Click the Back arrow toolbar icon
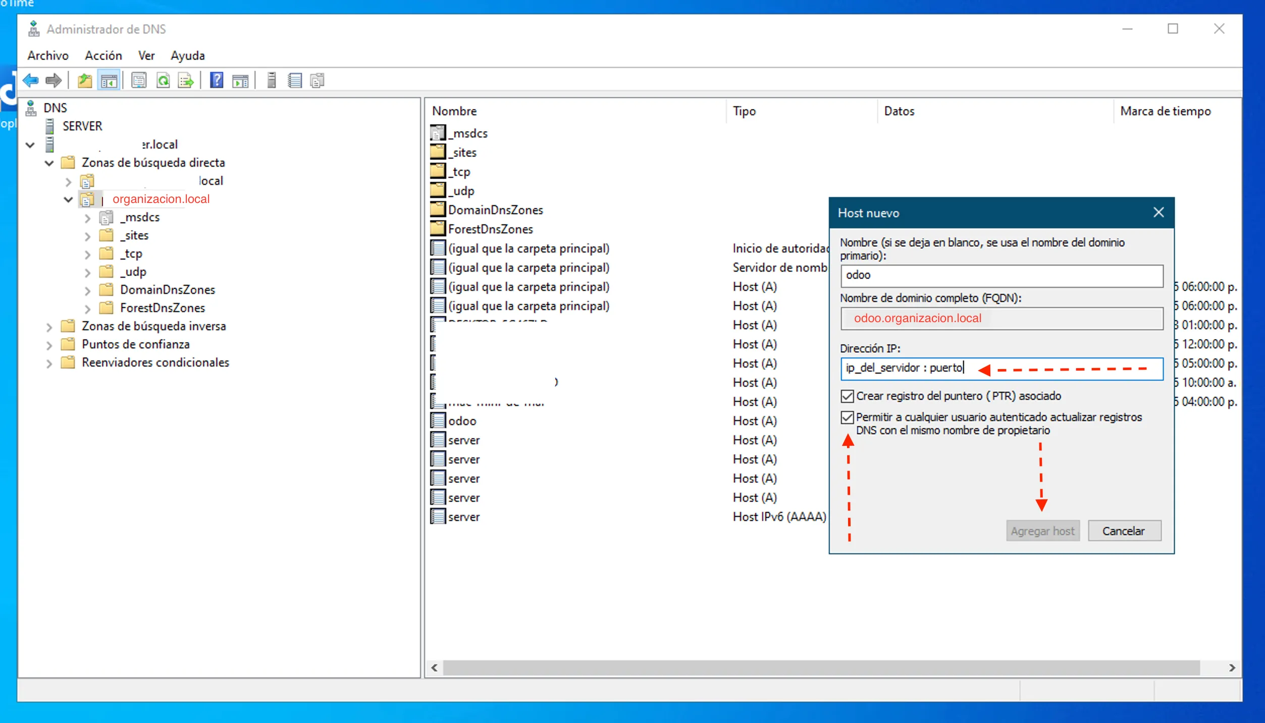The image size is (1265, 723). click(x=31, y=80)
